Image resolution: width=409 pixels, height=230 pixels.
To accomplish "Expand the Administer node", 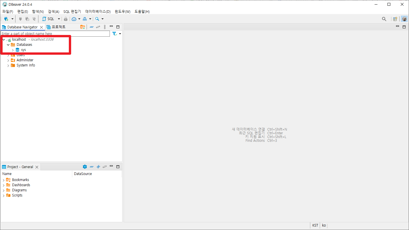I will click(x=8, y=60).
